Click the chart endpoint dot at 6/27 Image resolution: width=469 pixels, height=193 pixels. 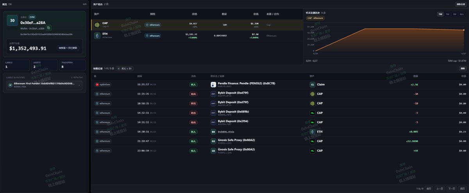[x=464, y=30]
